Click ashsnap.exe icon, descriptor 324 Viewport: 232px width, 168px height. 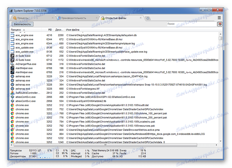tap(12, 81)
